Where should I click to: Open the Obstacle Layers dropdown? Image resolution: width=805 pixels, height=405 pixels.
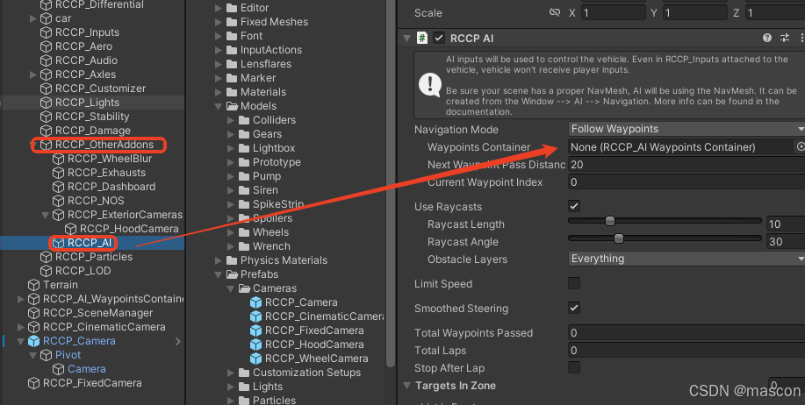pyautogui.click(x=686, y=259)
